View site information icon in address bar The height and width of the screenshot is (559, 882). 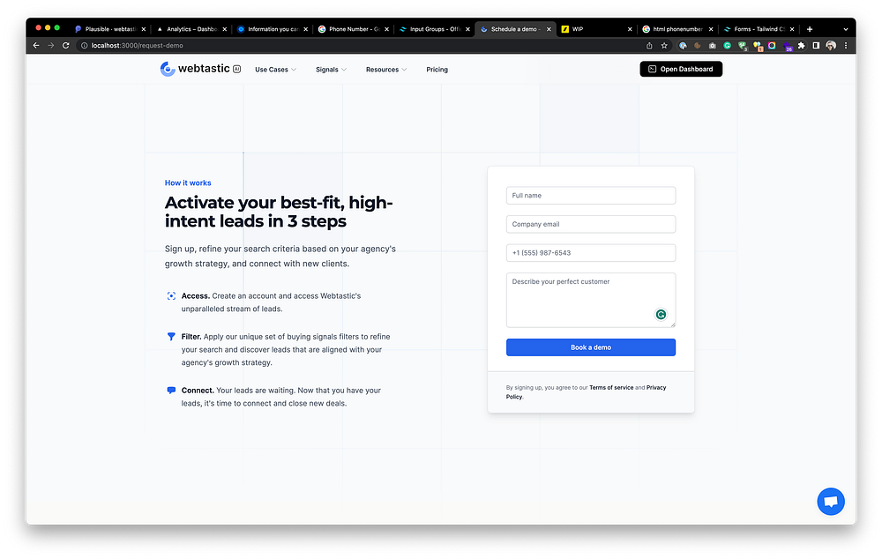(x=85, y=46)
